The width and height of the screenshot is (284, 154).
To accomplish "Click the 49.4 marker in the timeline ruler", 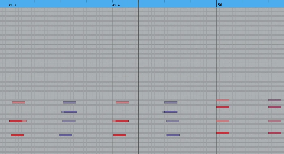I will tap(116, 5).
